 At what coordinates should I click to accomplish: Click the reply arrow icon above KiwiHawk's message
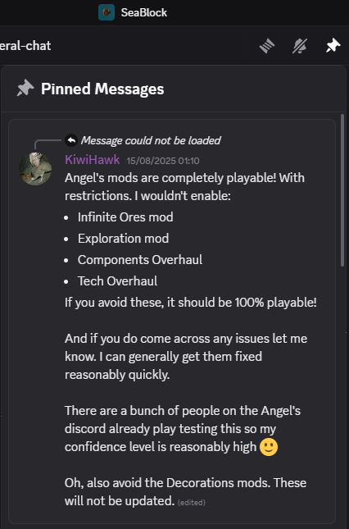(x=71, y=140)
